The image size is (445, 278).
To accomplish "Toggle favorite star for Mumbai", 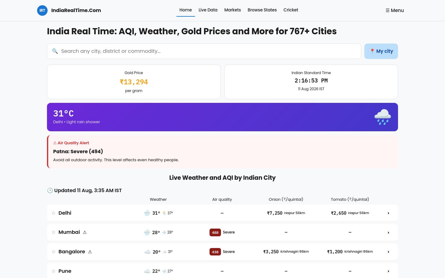I will tap(53, 232).
